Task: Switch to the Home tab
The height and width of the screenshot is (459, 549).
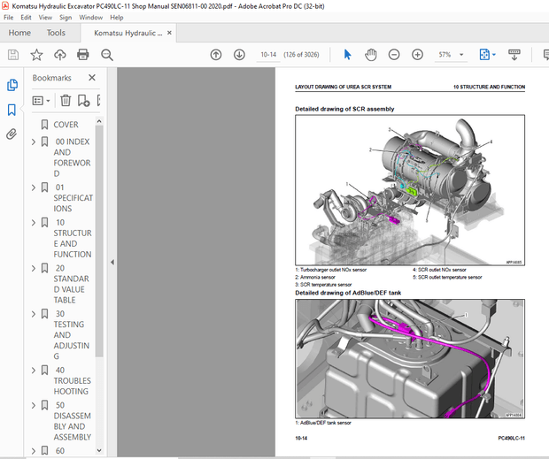Action: (x=19, y=33)
